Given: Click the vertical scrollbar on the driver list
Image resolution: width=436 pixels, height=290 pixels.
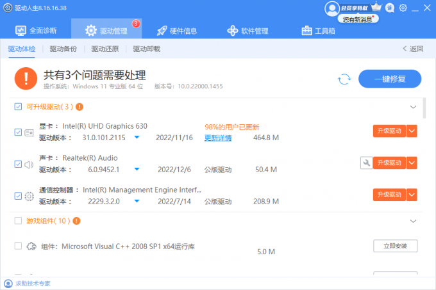Looking at the screenshot, I should click(424, 109).
